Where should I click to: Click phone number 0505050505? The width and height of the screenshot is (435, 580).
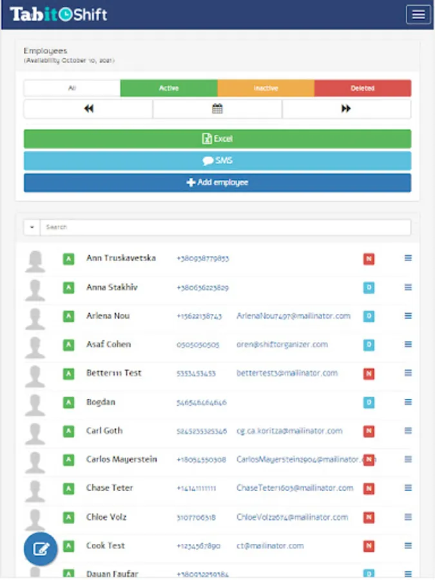point(198,345)
